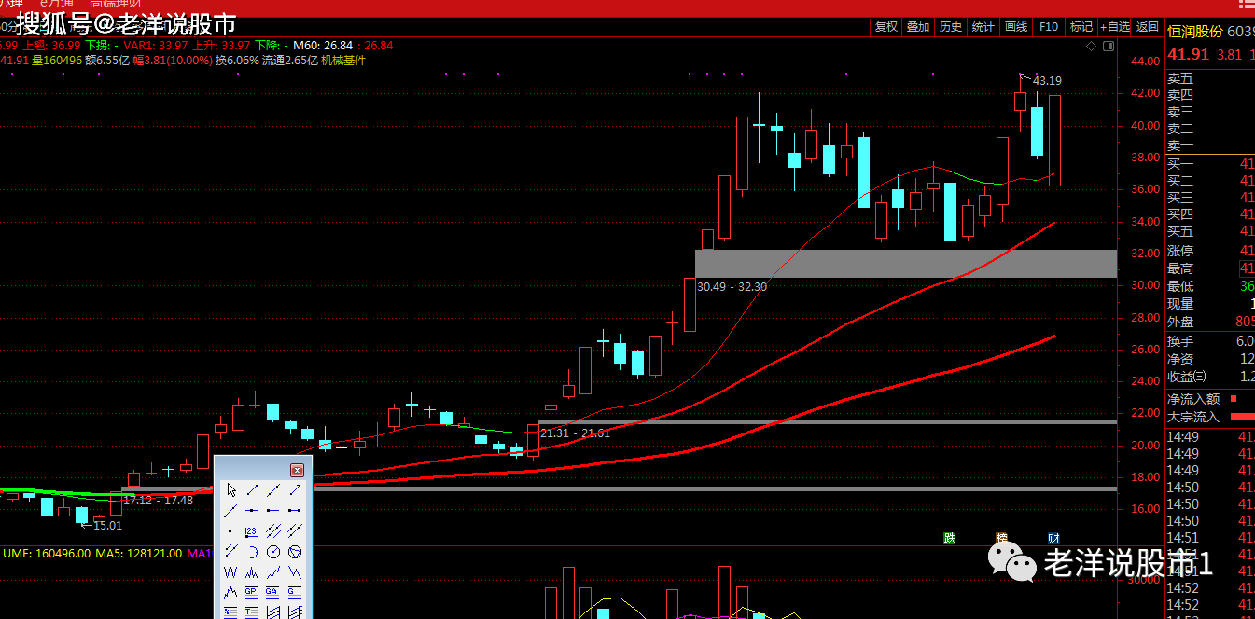Viewport: 1255px width, 619px height.
Task: Open the 复权 adjustment option
Action: click(x=885, y=27)
